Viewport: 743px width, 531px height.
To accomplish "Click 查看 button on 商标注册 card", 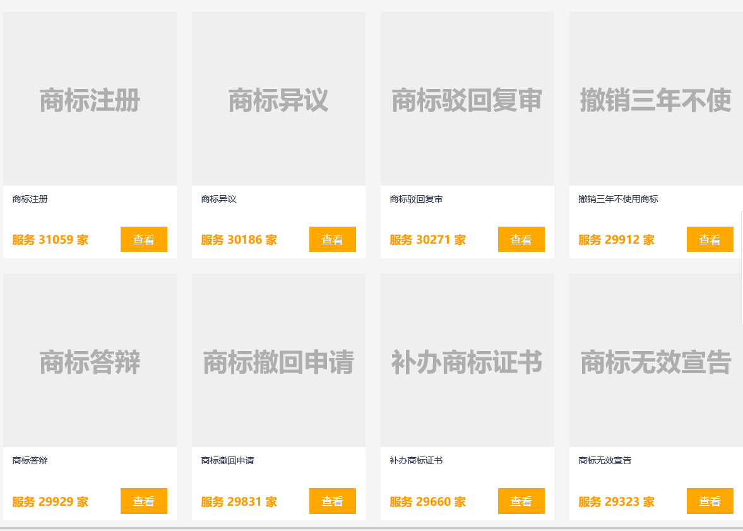I will [x=144, y=239].
